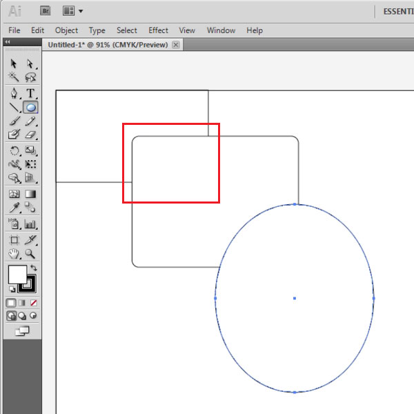Close the Untitled-1 document tab
Viewport: 414px width, 414px height.
tap(175, 45)
